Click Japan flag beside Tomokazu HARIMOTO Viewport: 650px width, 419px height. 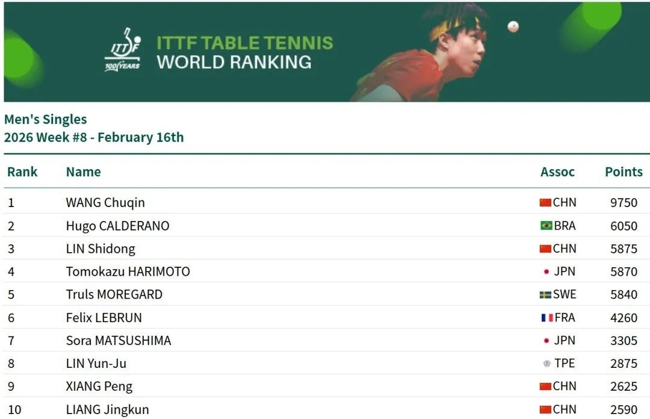point(546,272)
